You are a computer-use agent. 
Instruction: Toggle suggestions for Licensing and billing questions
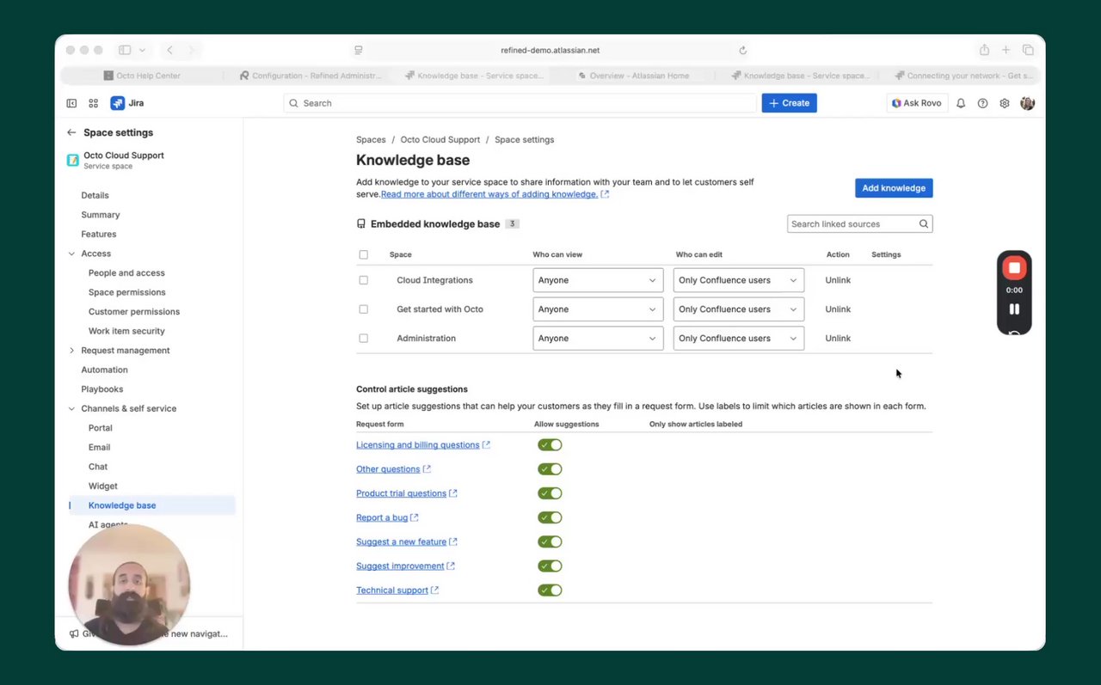click(550, 445)
